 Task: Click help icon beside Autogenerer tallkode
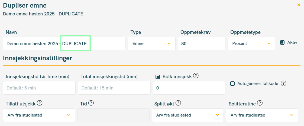283,83
